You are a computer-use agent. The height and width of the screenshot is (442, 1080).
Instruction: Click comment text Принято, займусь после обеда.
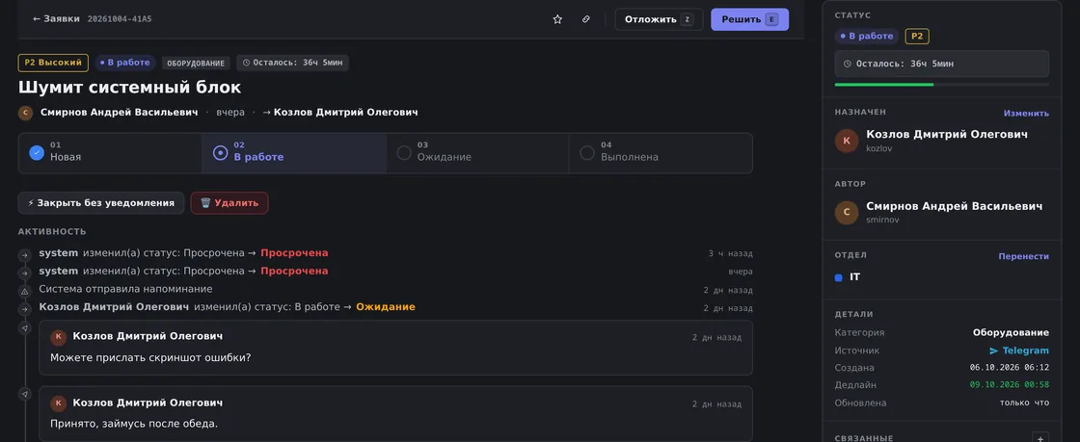134,424
